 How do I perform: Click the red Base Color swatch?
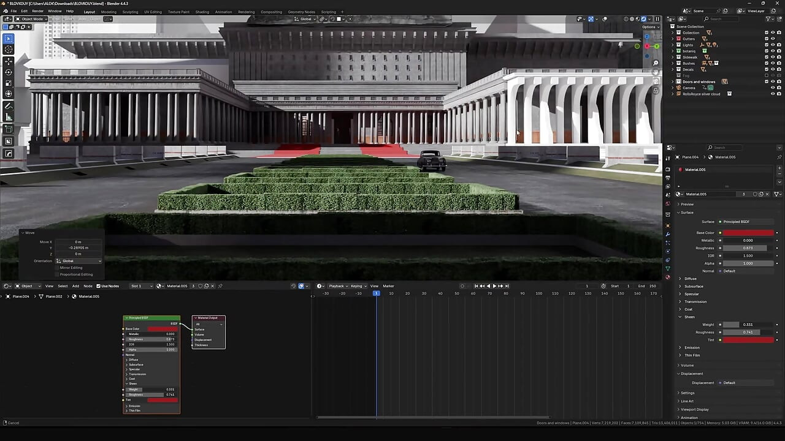pos(748,233)
